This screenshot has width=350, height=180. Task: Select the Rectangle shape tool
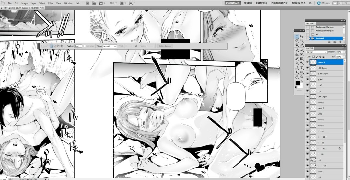(x=302, y=72)
